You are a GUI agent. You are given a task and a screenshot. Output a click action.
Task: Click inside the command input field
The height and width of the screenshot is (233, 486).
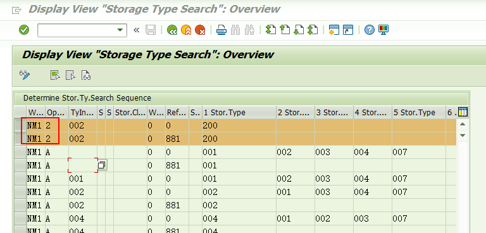point(77,30)
